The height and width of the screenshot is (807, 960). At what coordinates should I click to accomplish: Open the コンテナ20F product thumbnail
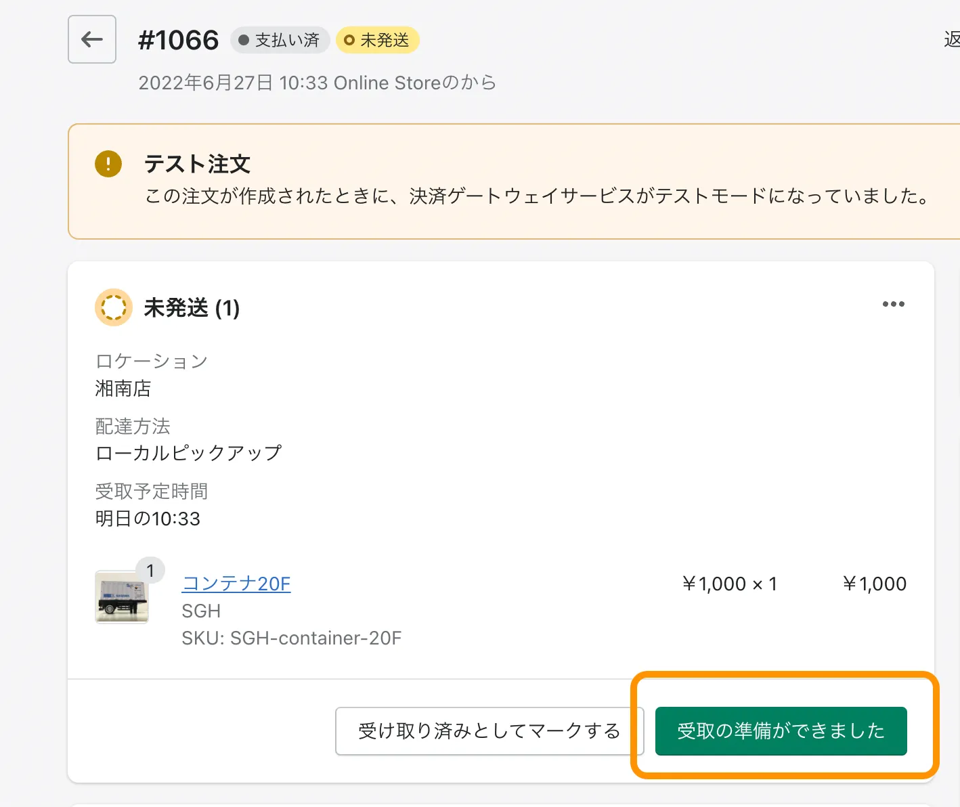tap(122, 597)
